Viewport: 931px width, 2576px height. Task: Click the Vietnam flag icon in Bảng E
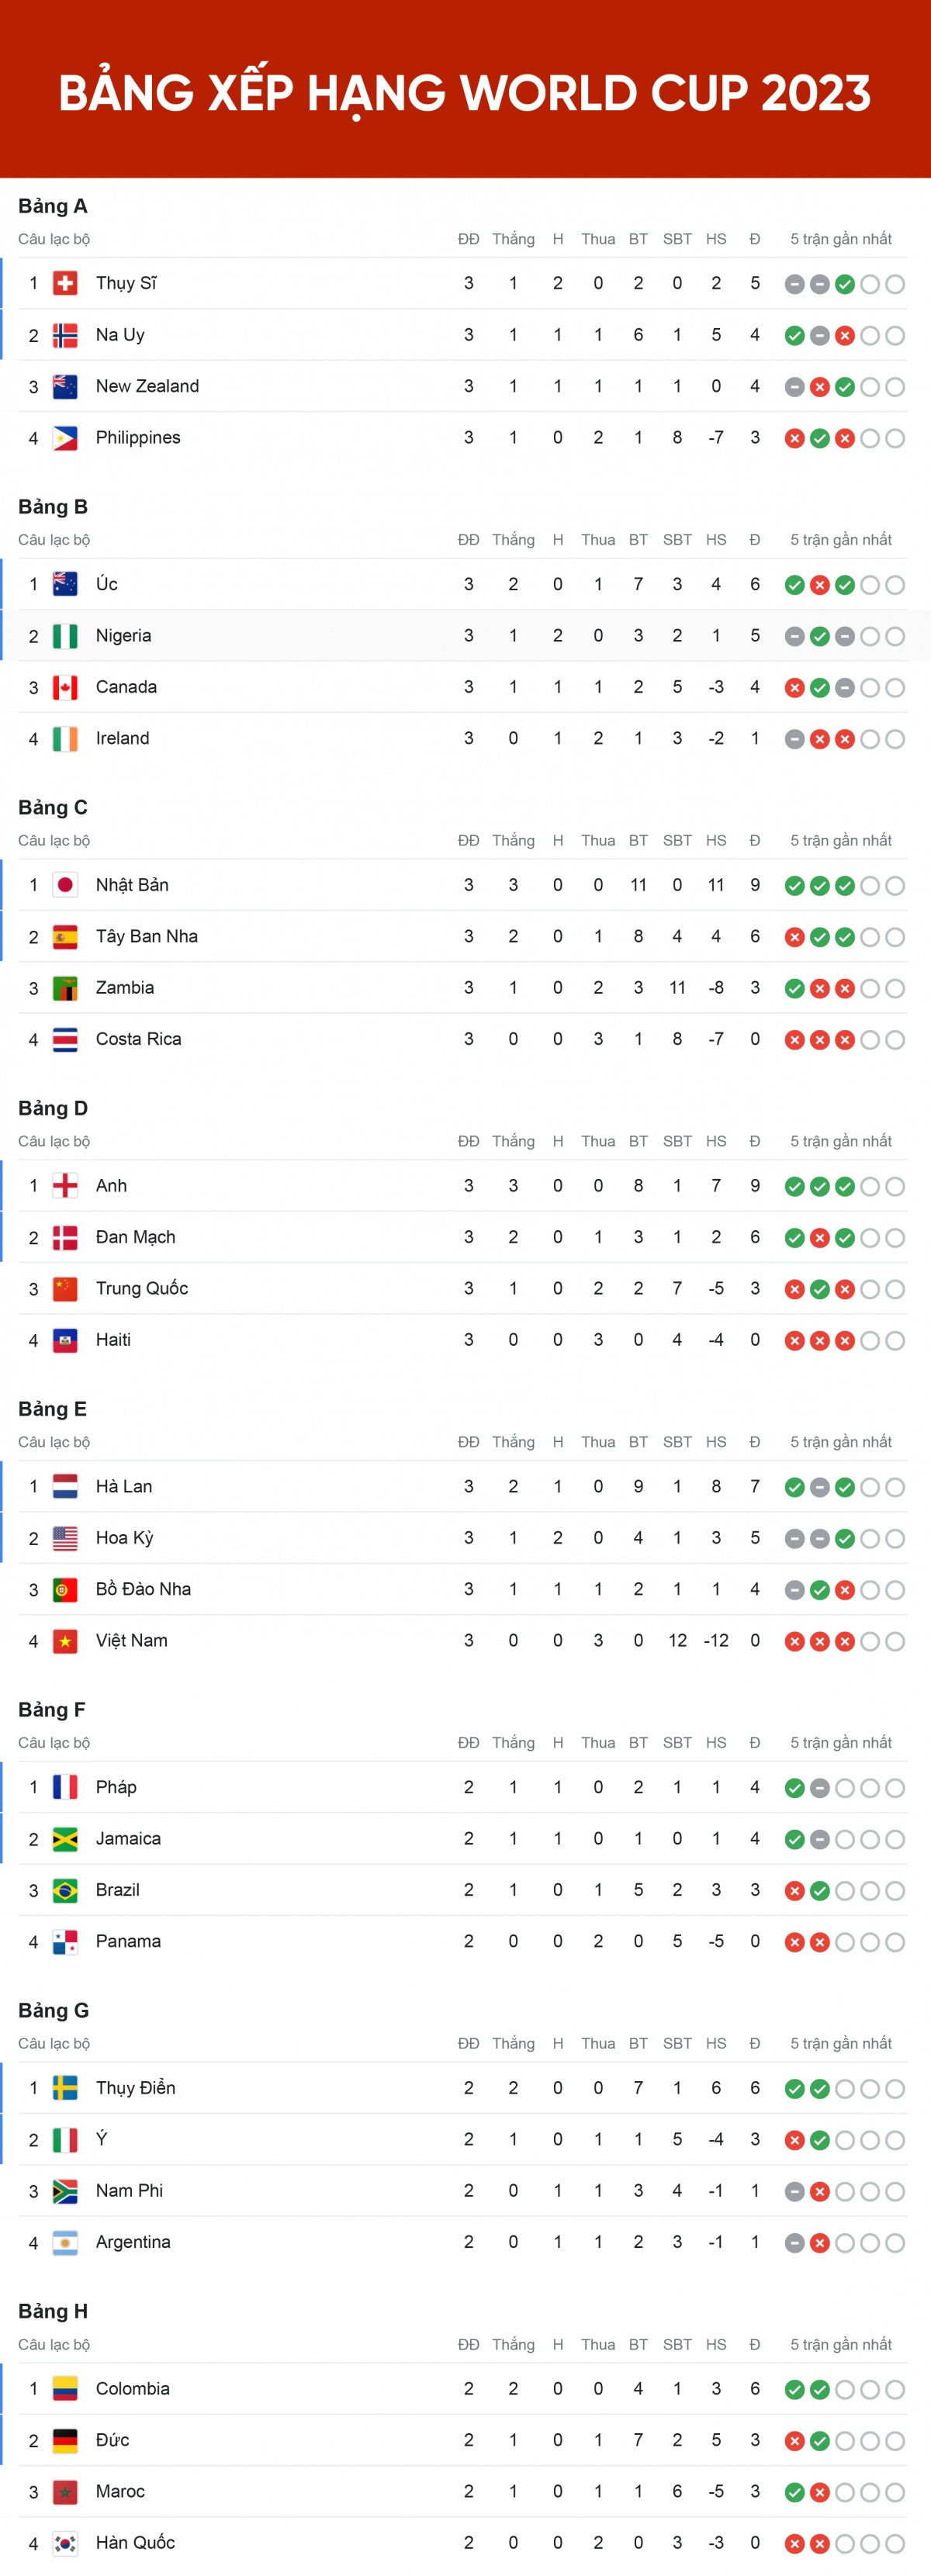65,1641
